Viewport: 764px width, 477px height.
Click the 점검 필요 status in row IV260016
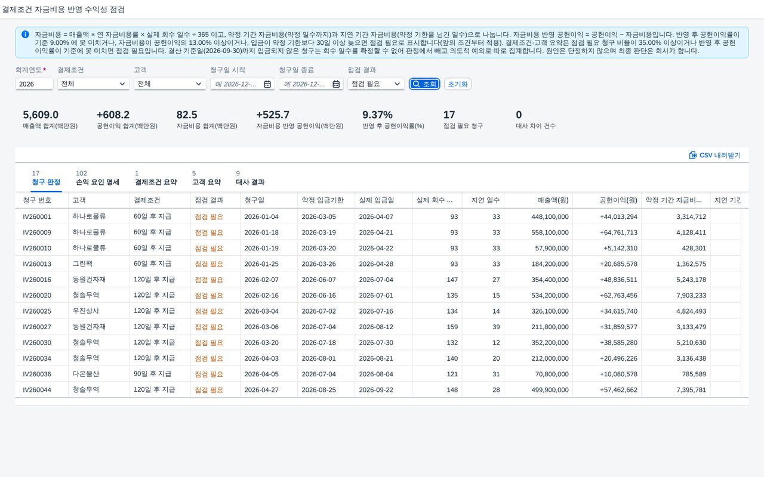(x=209, y=280)
